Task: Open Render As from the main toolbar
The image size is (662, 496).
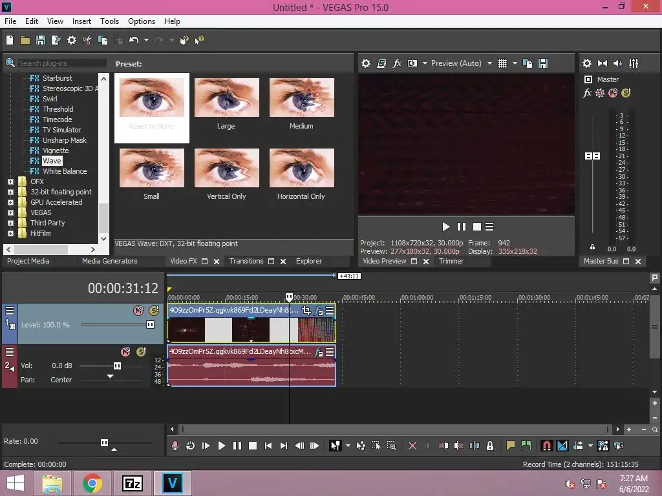Action: point(56,40)
